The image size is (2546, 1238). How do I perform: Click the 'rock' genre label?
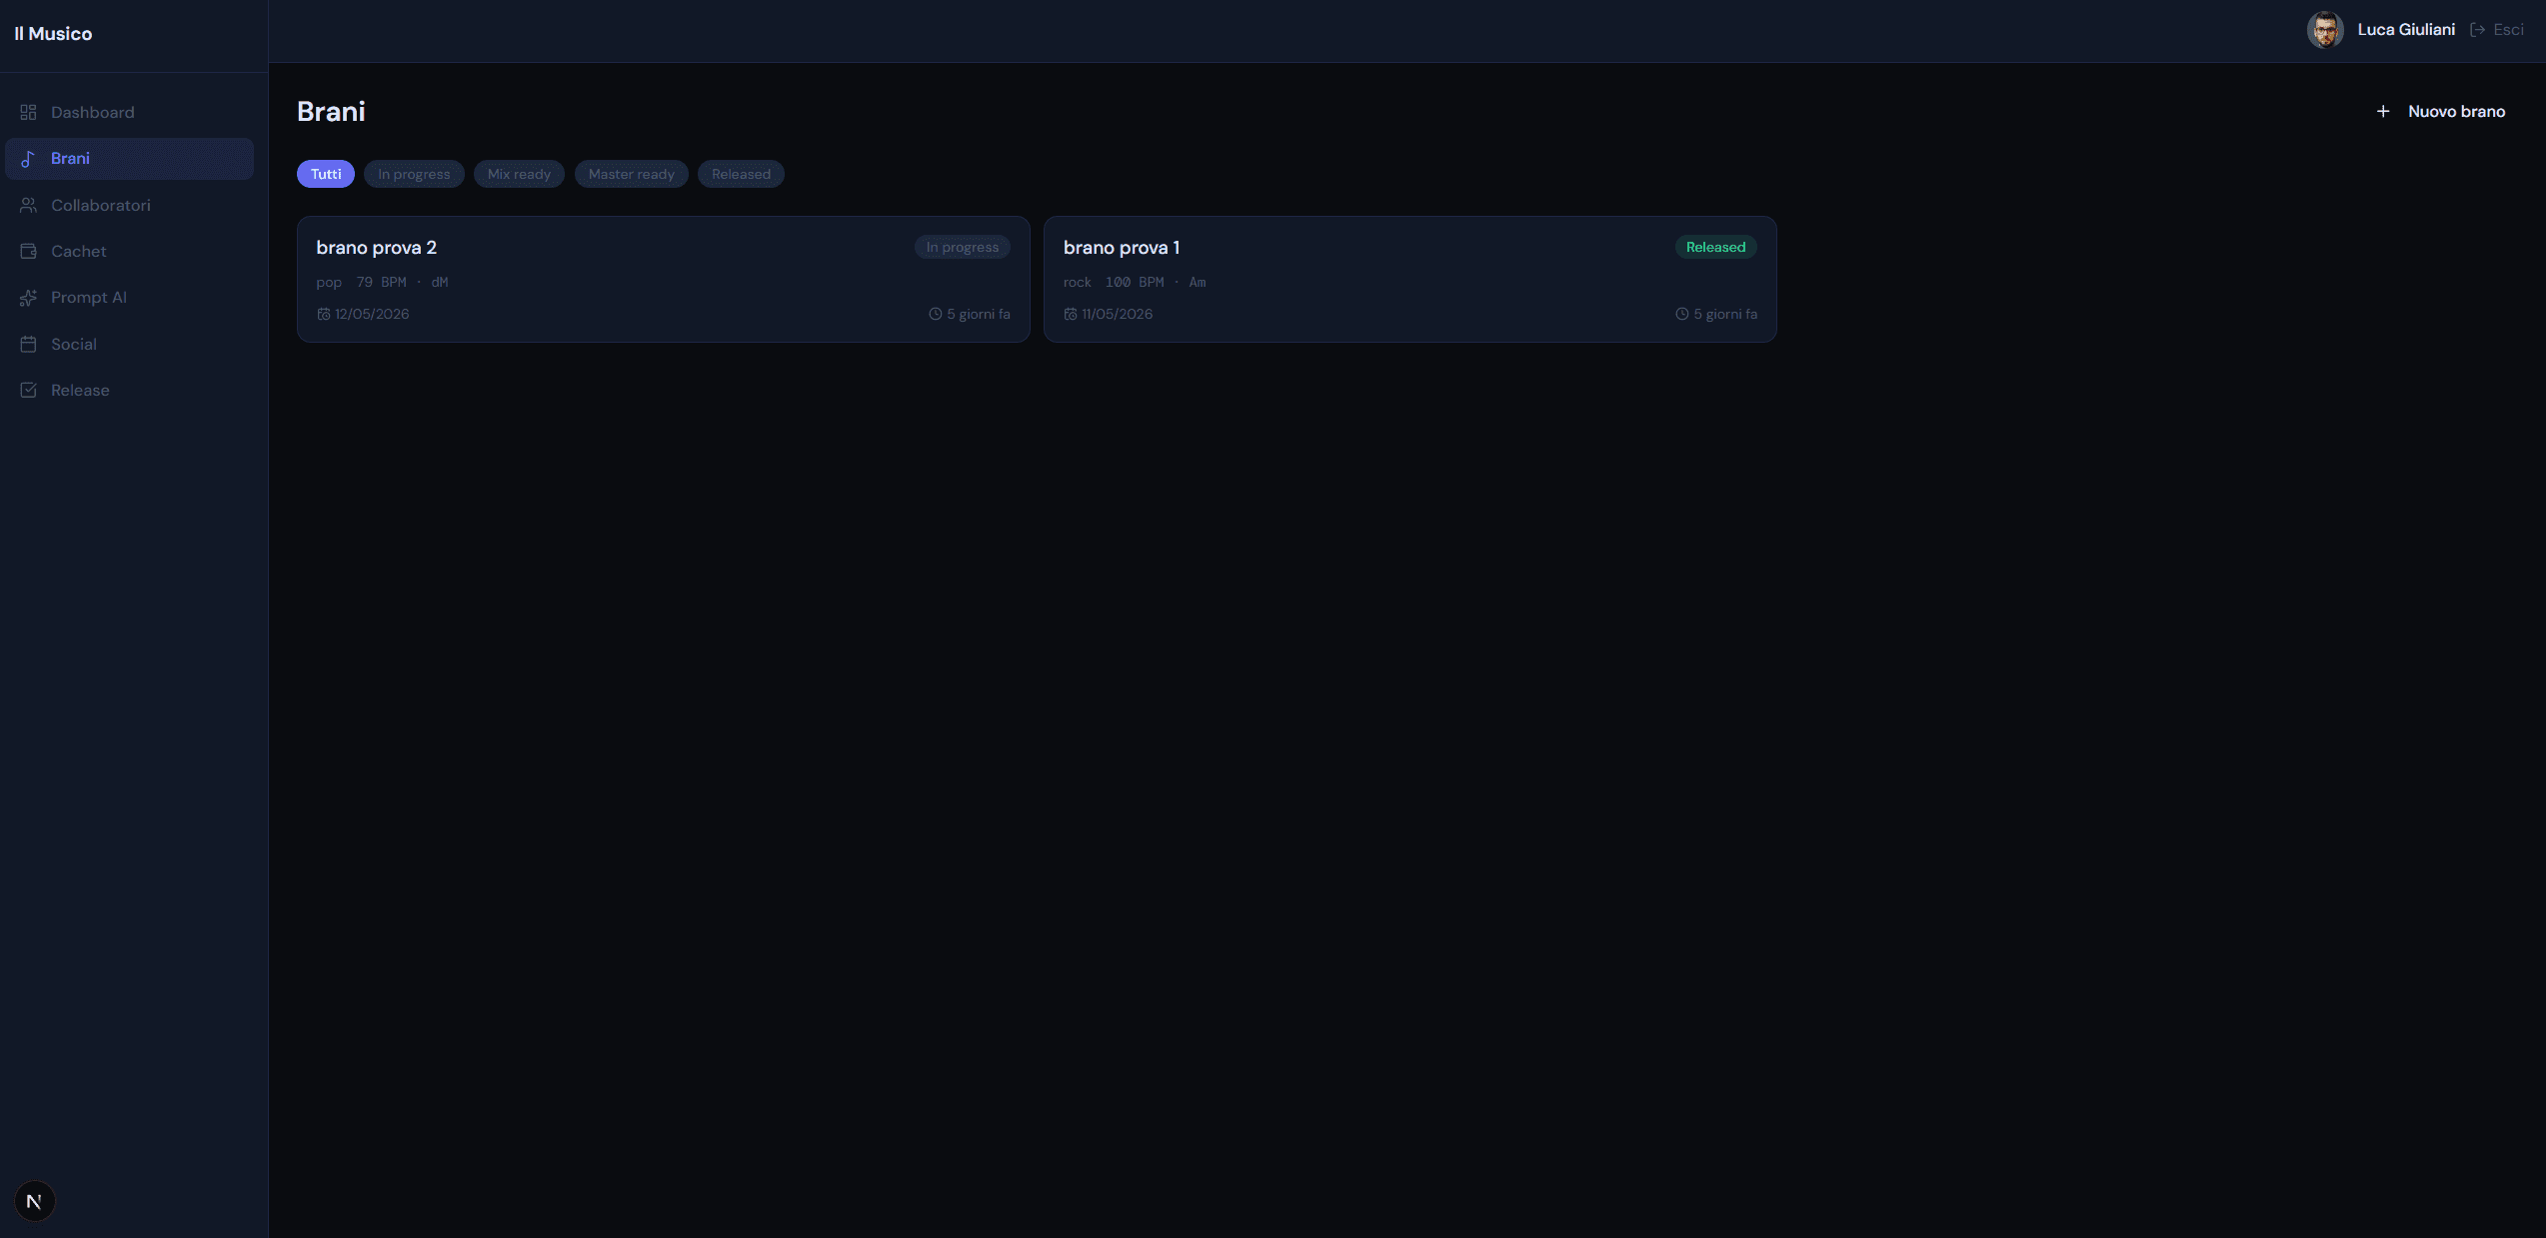point(1078,283)
